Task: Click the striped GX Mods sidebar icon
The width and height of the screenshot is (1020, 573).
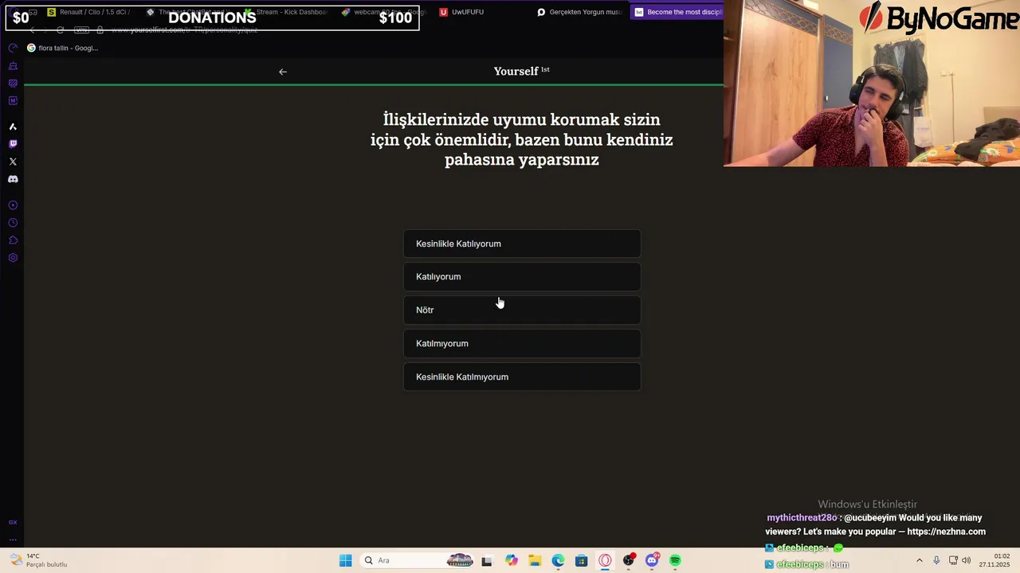Action: (x=13, y=83)
